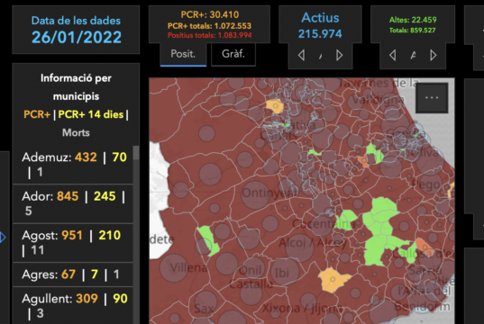Expand the left side panel arrow
The image size is (484, 324).
pos(3,238)
